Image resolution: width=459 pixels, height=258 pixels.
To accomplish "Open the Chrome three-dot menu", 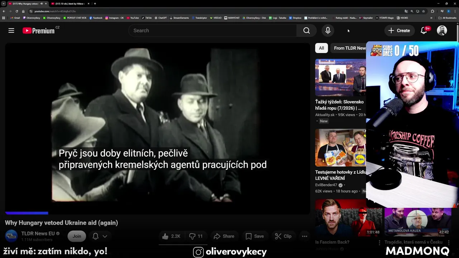I will click(x=455, y=11).
